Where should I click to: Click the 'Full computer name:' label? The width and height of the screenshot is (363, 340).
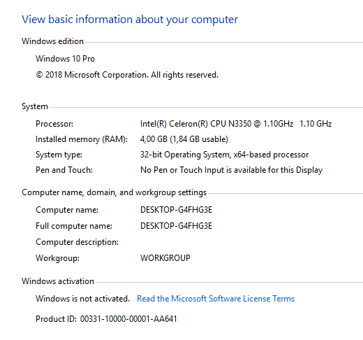[74, 226]
